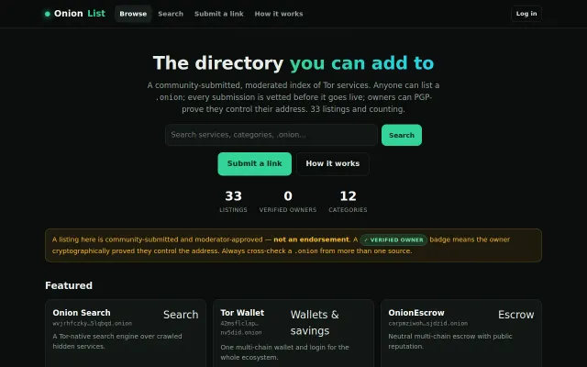Click the Onion Search description text
The height and width of the screenshot is (367, 587).
click(x=117, y=341)
